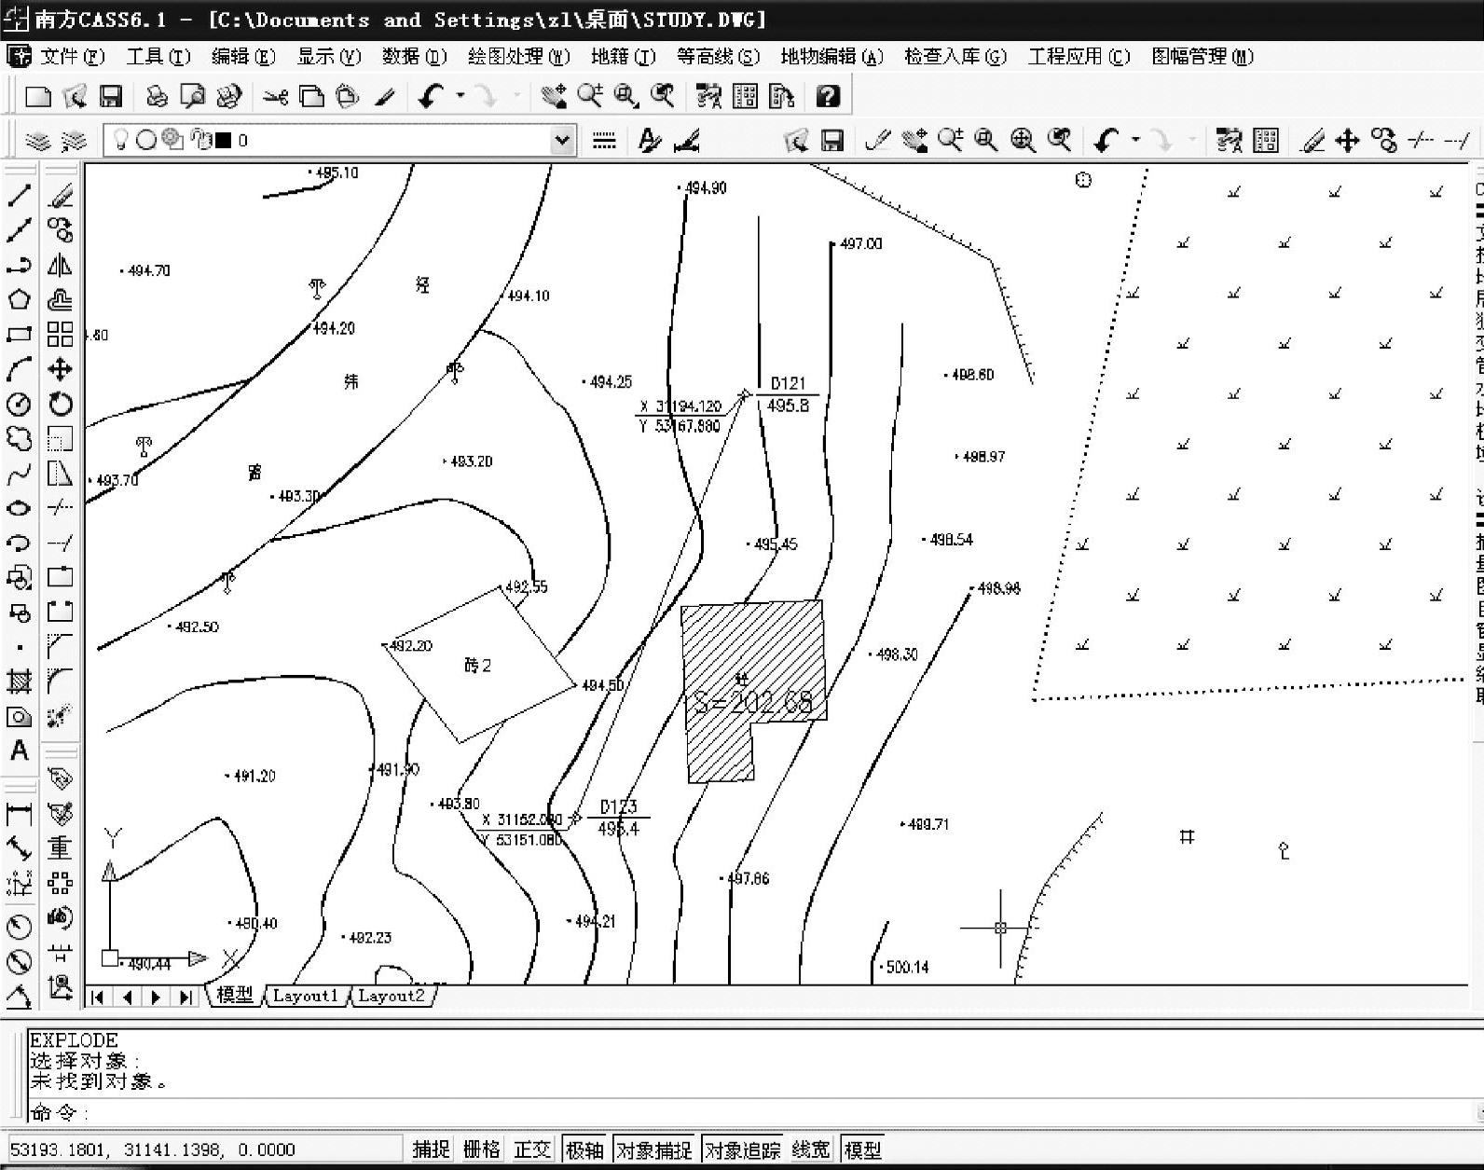Select the Linear Dimension tool
The height and width of the screenshot is (1170, 1484).
click(19, 814)
